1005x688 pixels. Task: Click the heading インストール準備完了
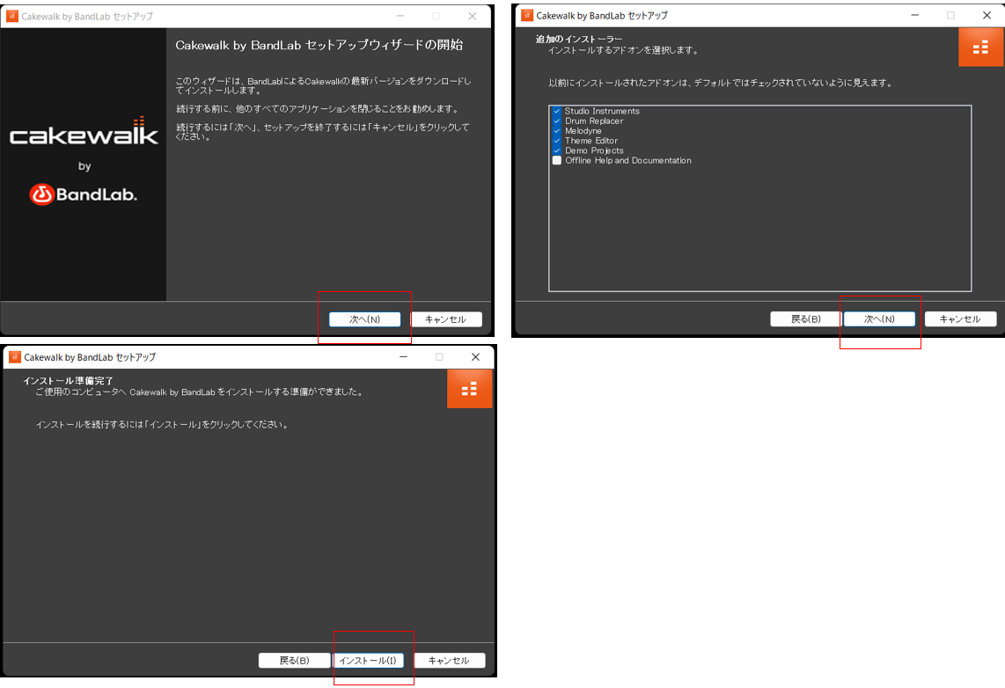coord(68,381)
